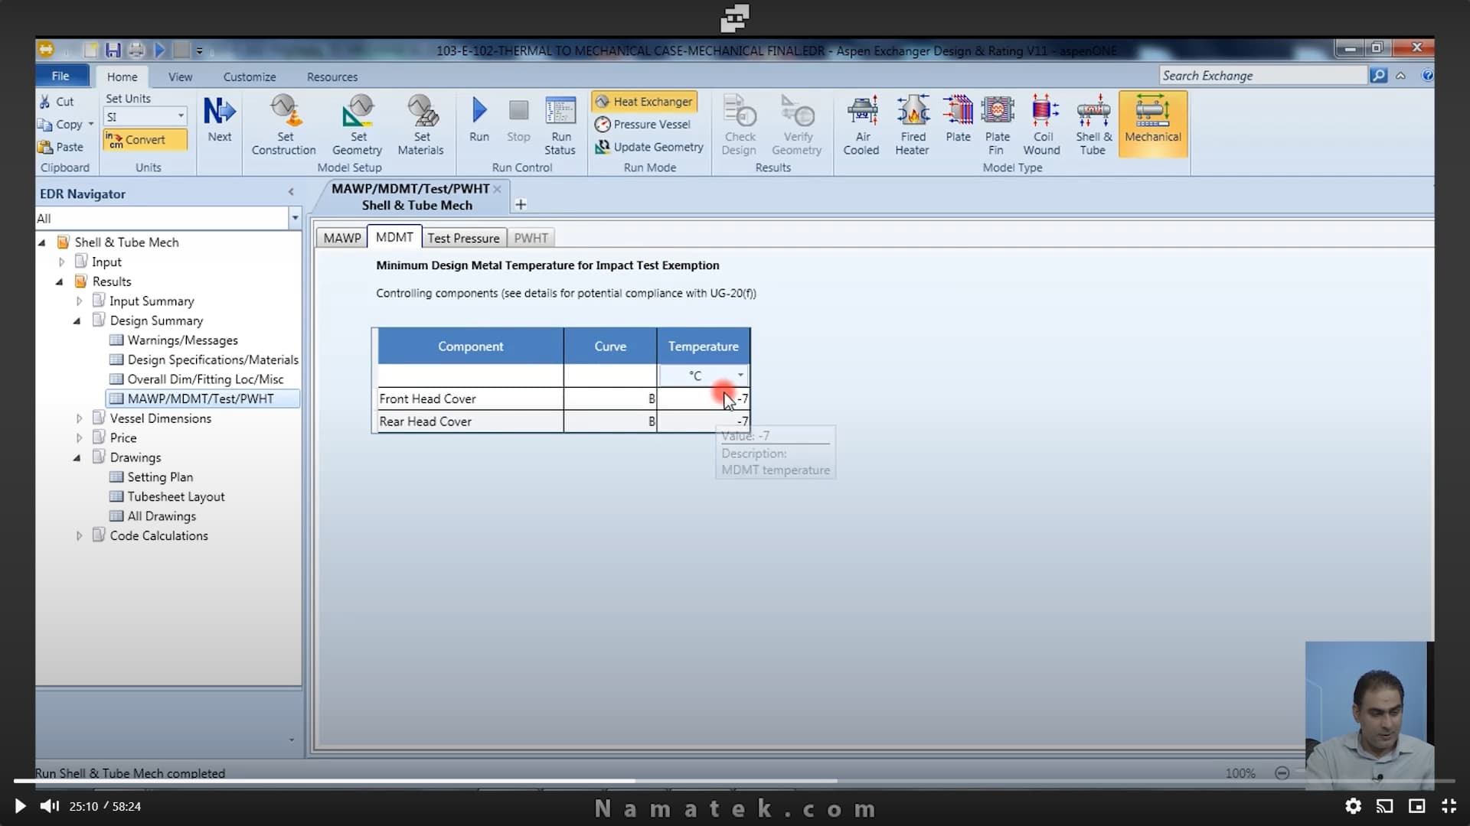Viewport: 1470px width, 826px height.
Task: Expand Vessel Dimensions node
Action: click(x=79, y=418)
